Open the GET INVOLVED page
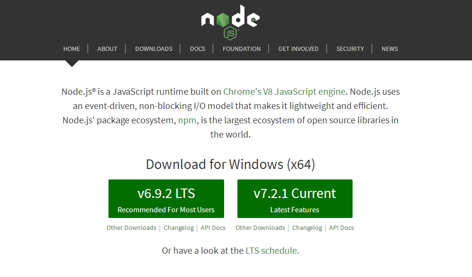The width and height of the screenshot is (472, 277). [x=298, y=49]
